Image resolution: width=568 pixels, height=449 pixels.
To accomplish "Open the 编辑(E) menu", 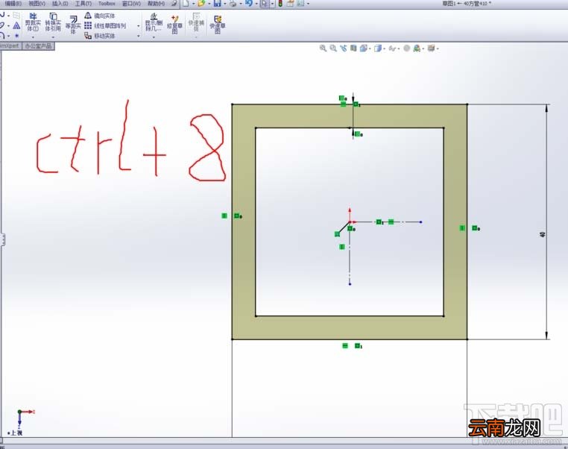I will pyautogui.click(x=13, y=3).
